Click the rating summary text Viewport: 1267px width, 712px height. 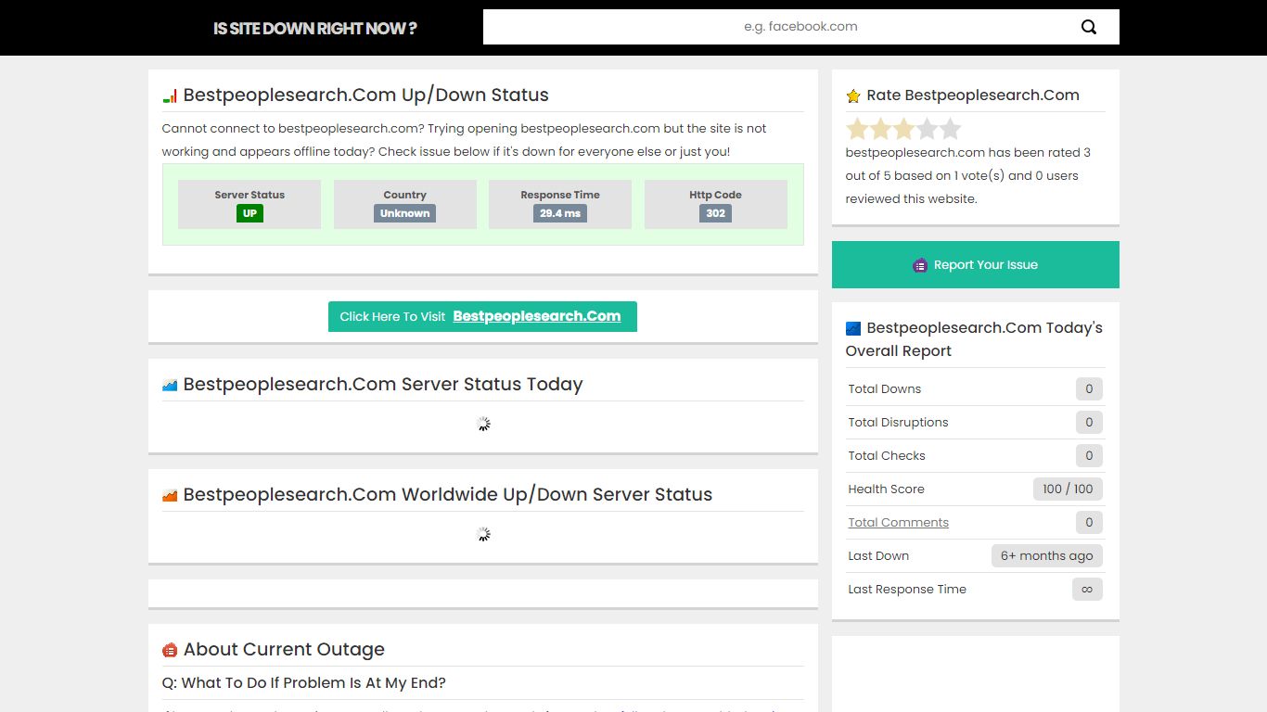tap(967, 175)
